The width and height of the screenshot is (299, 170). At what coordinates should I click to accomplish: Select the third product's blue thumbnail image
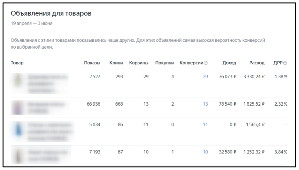tap(18, 129)
